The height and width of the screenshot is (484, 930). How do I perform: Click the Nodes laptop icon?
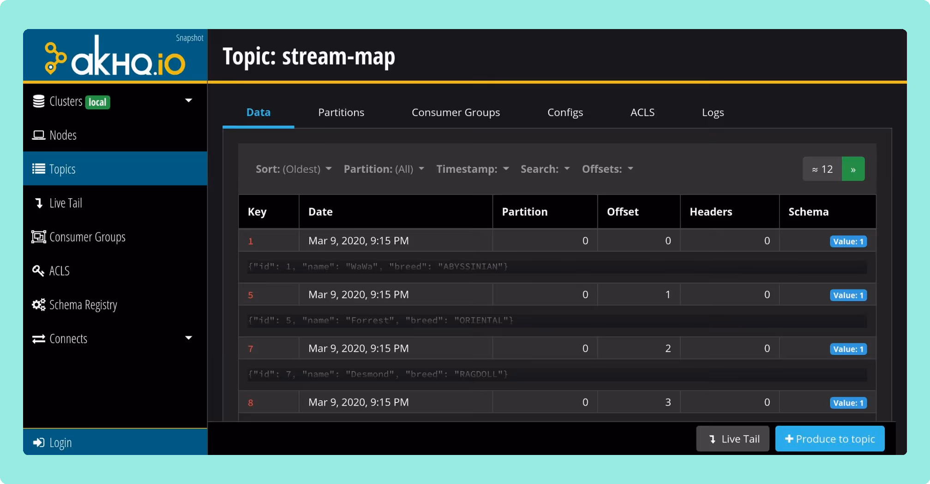click(x=39, y=135)
